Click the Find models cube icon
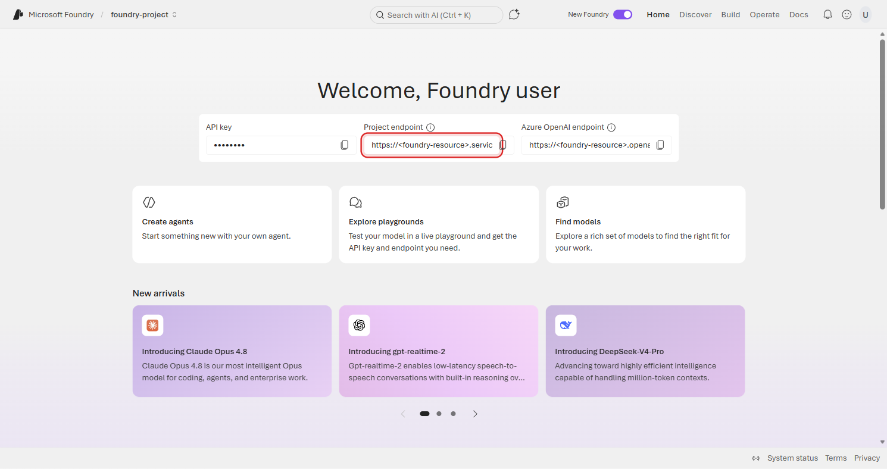This screenshot has height=469, width=887. [x=562, y=202]
